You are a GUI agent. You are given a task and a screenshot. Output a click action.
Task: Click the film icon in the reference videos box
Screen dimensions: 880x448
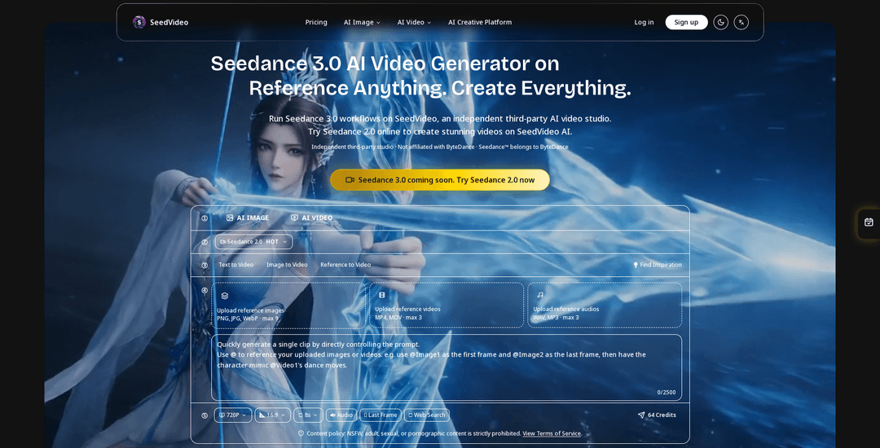(381, 295)
